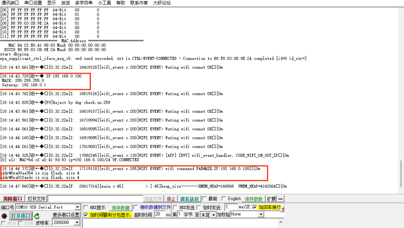Open the 小工具 menu
The width and height of the screenshot is (404, 228).
click(105, 3)
